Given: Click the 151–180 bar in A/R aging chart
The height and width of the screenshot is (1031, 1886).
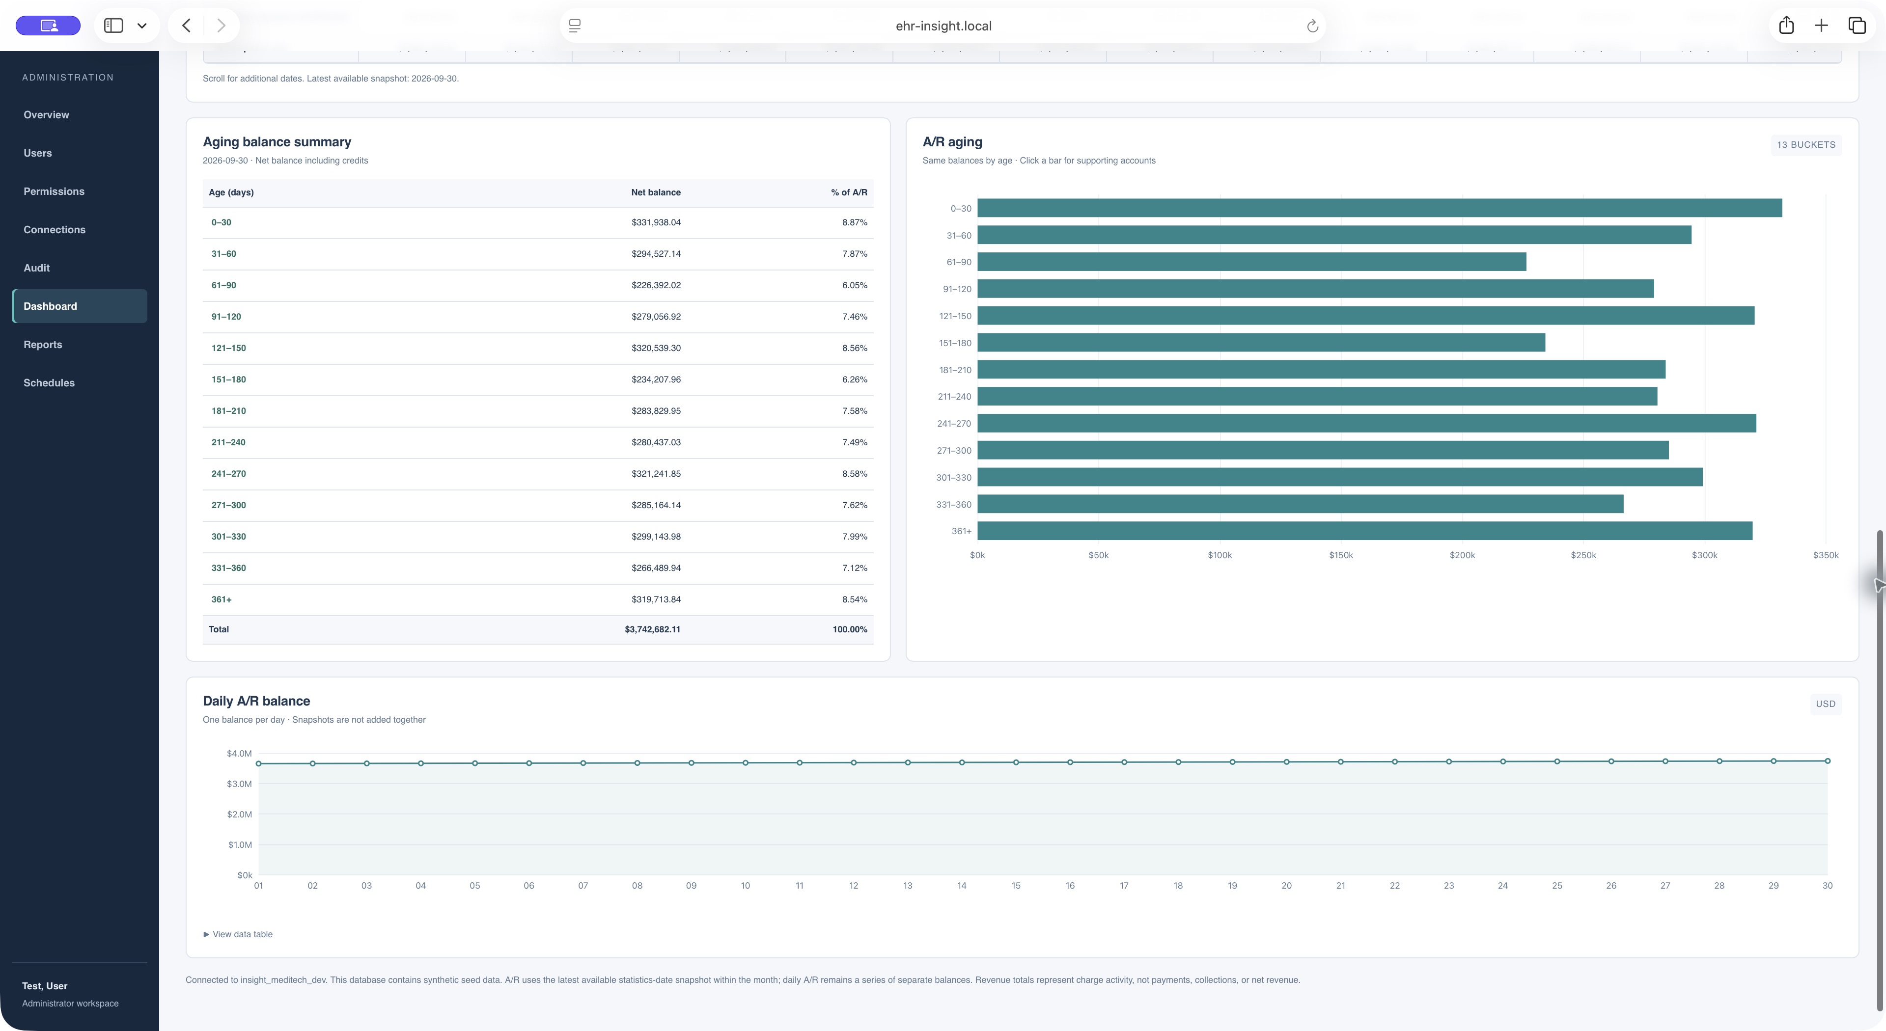Looking at the screenshot, I should click(x=1261, y=343).
